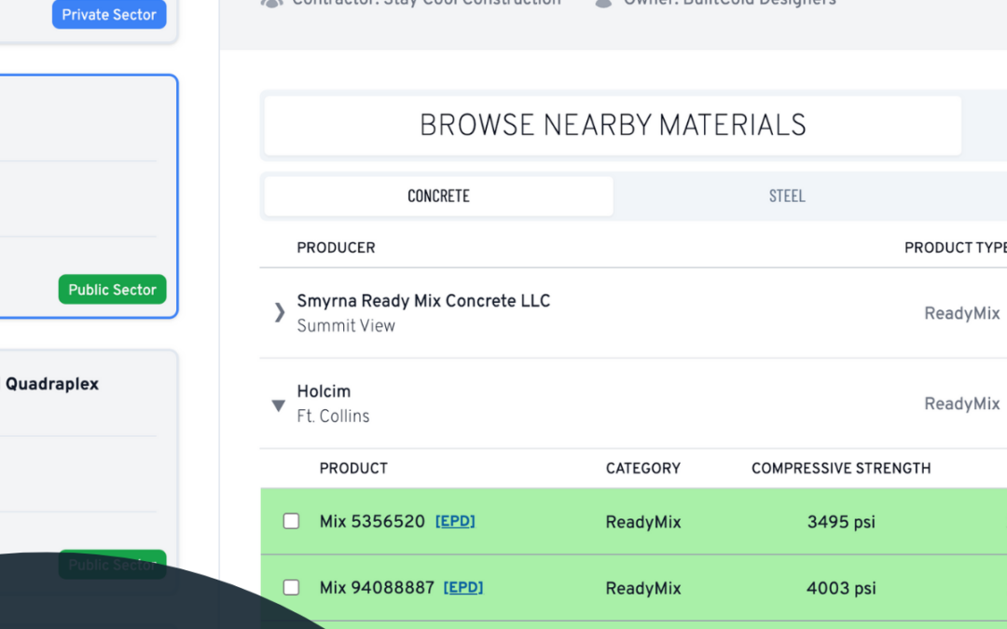Image resolution: width=1007 pixels, height=629 pixels.
Task: Click the Category column header
Action: 642,469
